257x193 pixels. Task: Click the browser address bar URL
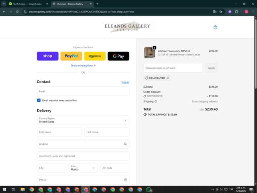[x=82, y=12]
